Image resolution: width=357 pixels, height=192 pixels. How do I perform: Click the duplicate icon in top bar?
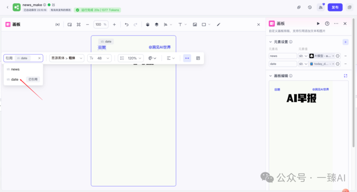[x=299, y=7]
